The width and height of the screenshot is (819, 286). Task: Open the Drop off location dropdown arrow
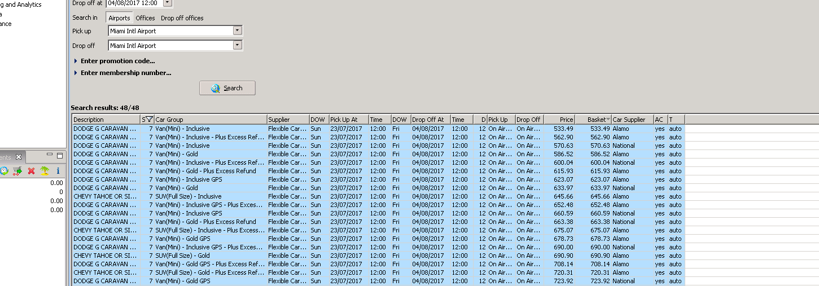(x=238, y=46)
